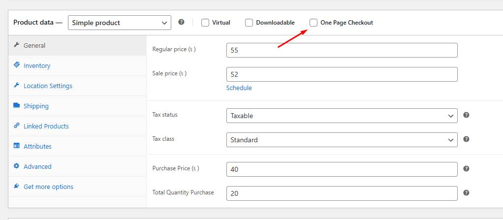The height and width of the screenshot is (220, 503).
Task: Click the Sale price field with 52
Action: point(342,74)
